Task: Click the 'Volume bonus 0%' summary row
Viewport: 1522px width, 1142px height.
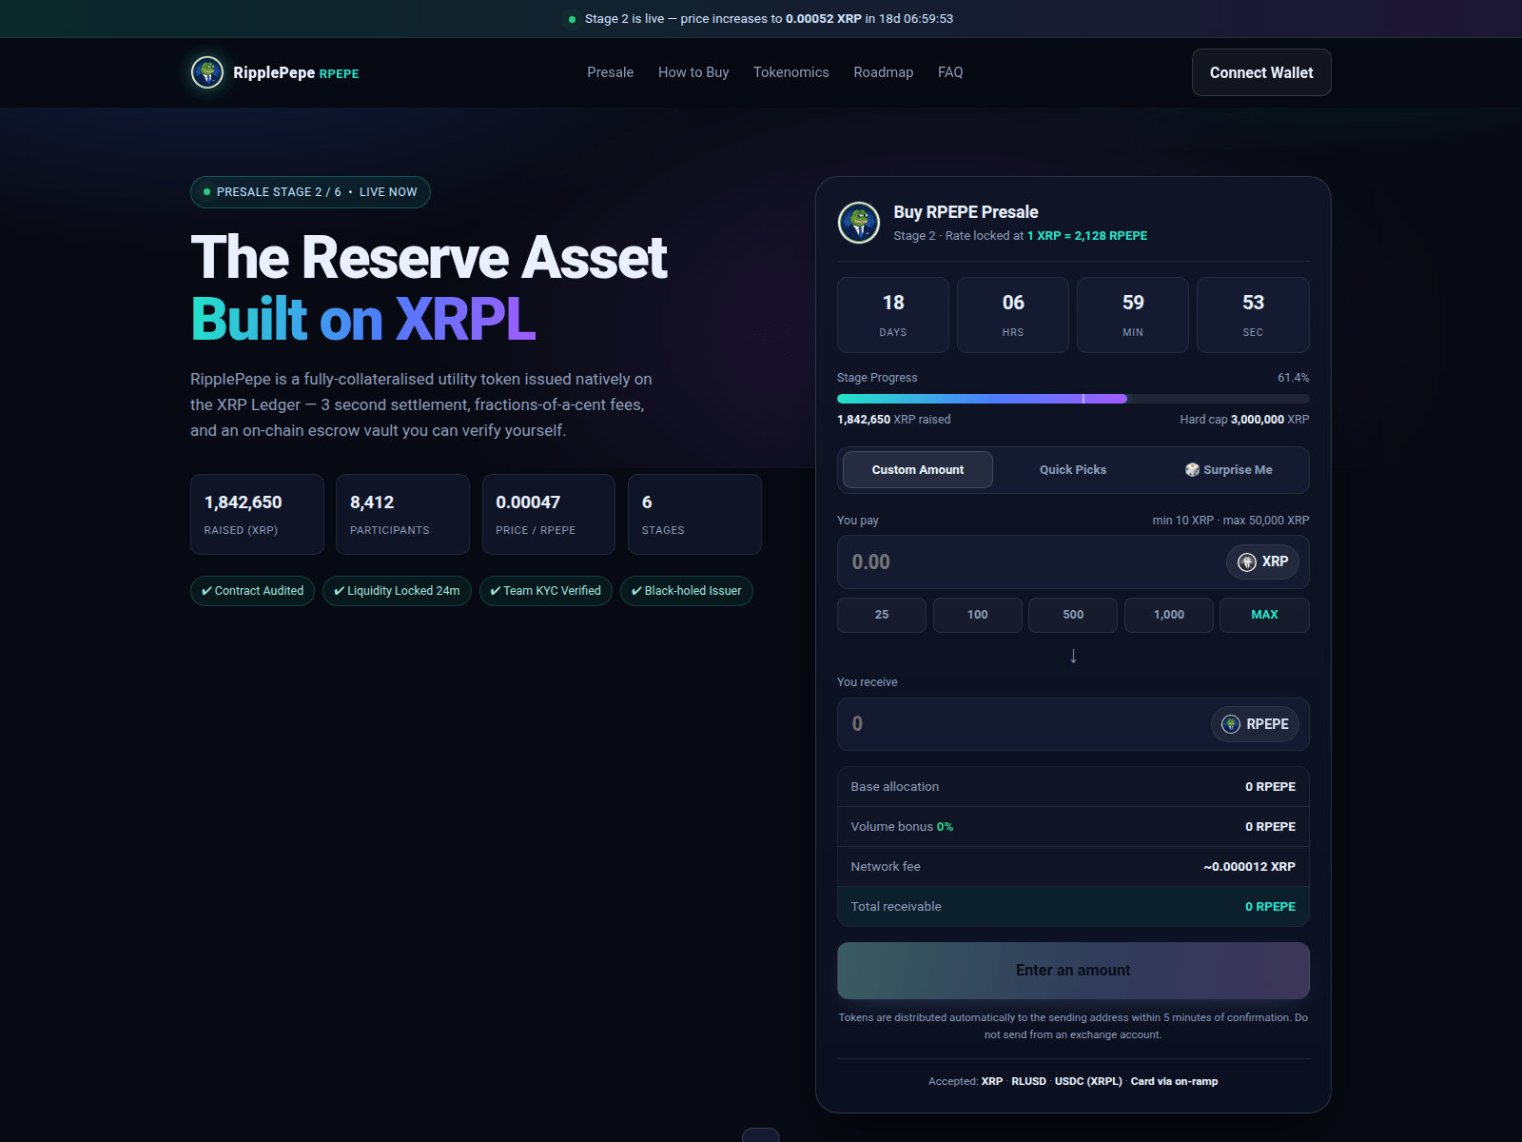Action: 1073,827
